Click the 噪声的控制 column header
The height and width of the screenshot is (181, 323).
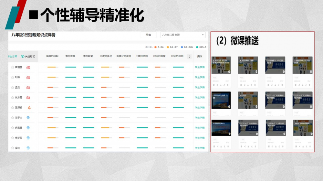[52, 56]
